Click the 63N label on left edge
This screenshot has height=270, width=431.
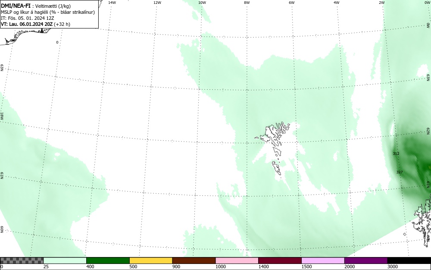(2, 68)
